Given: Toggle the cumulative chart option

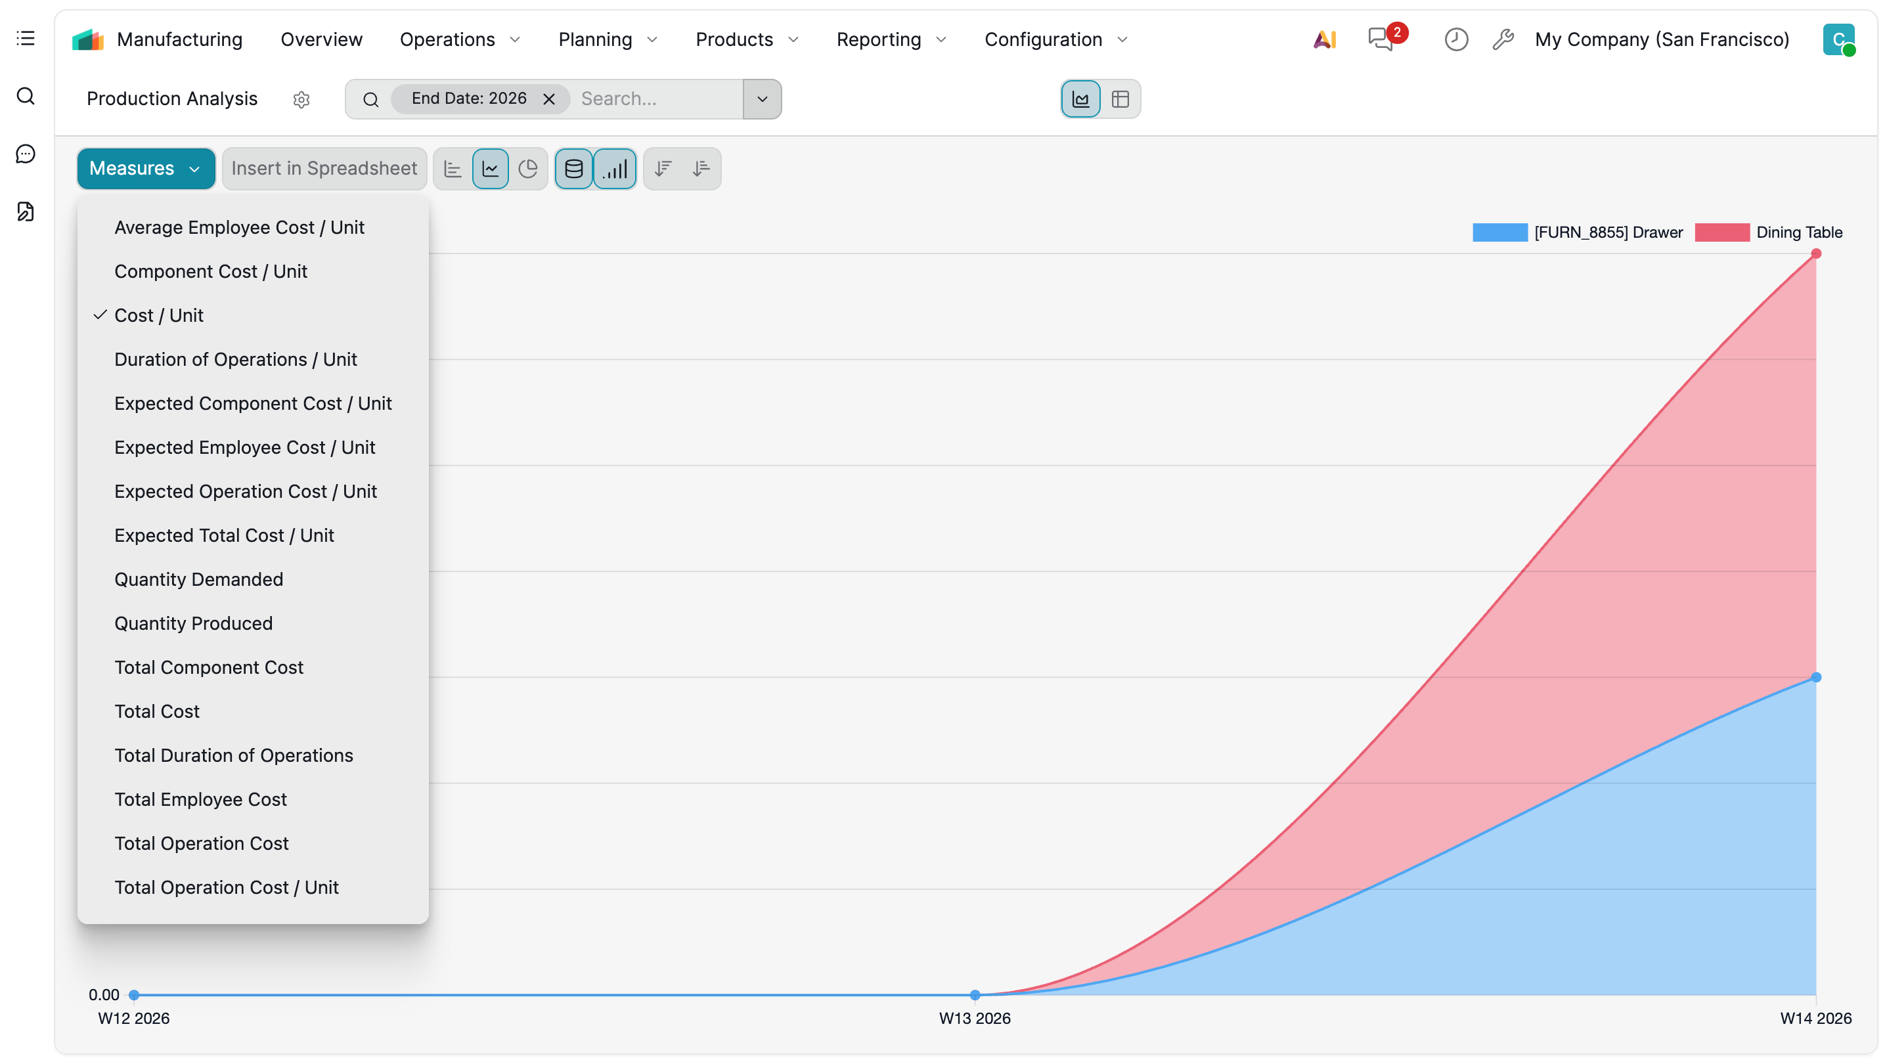Looking at the screenshot, I should click(615, 169).
